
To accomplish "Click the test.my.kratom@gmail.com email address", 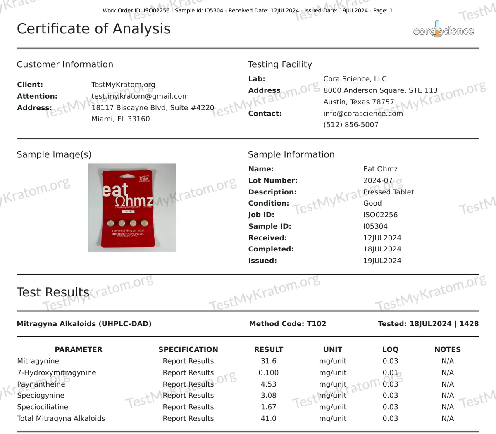I will (x=140, y=96).
